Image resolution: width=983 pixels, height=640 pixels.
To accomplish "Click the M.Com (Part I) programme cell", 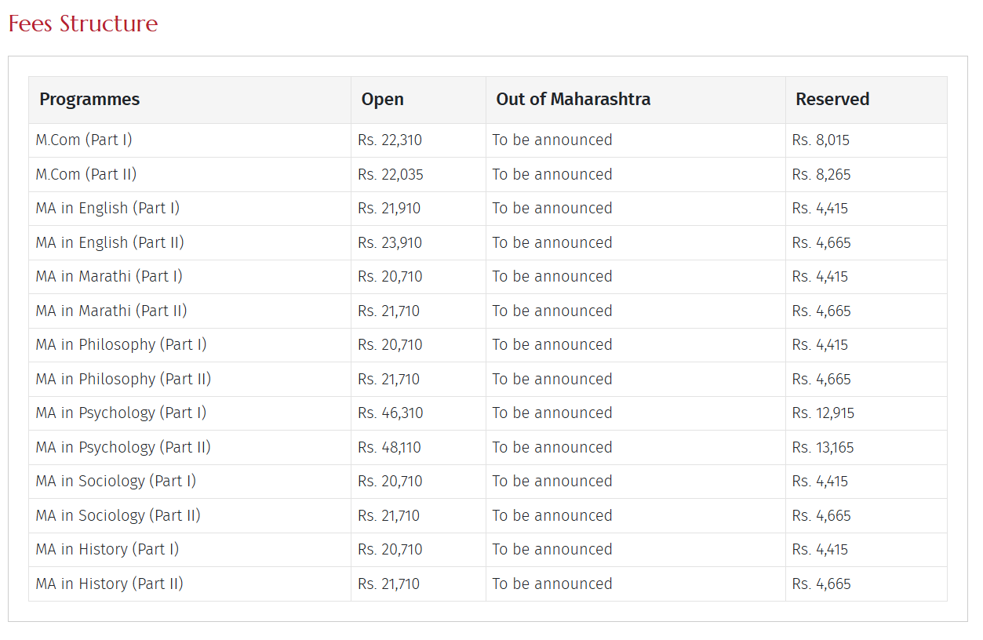I will coord(84,140).
